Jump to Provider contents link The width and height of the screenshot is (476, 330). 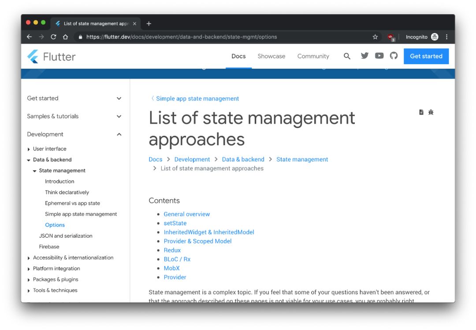pos(175,277)
